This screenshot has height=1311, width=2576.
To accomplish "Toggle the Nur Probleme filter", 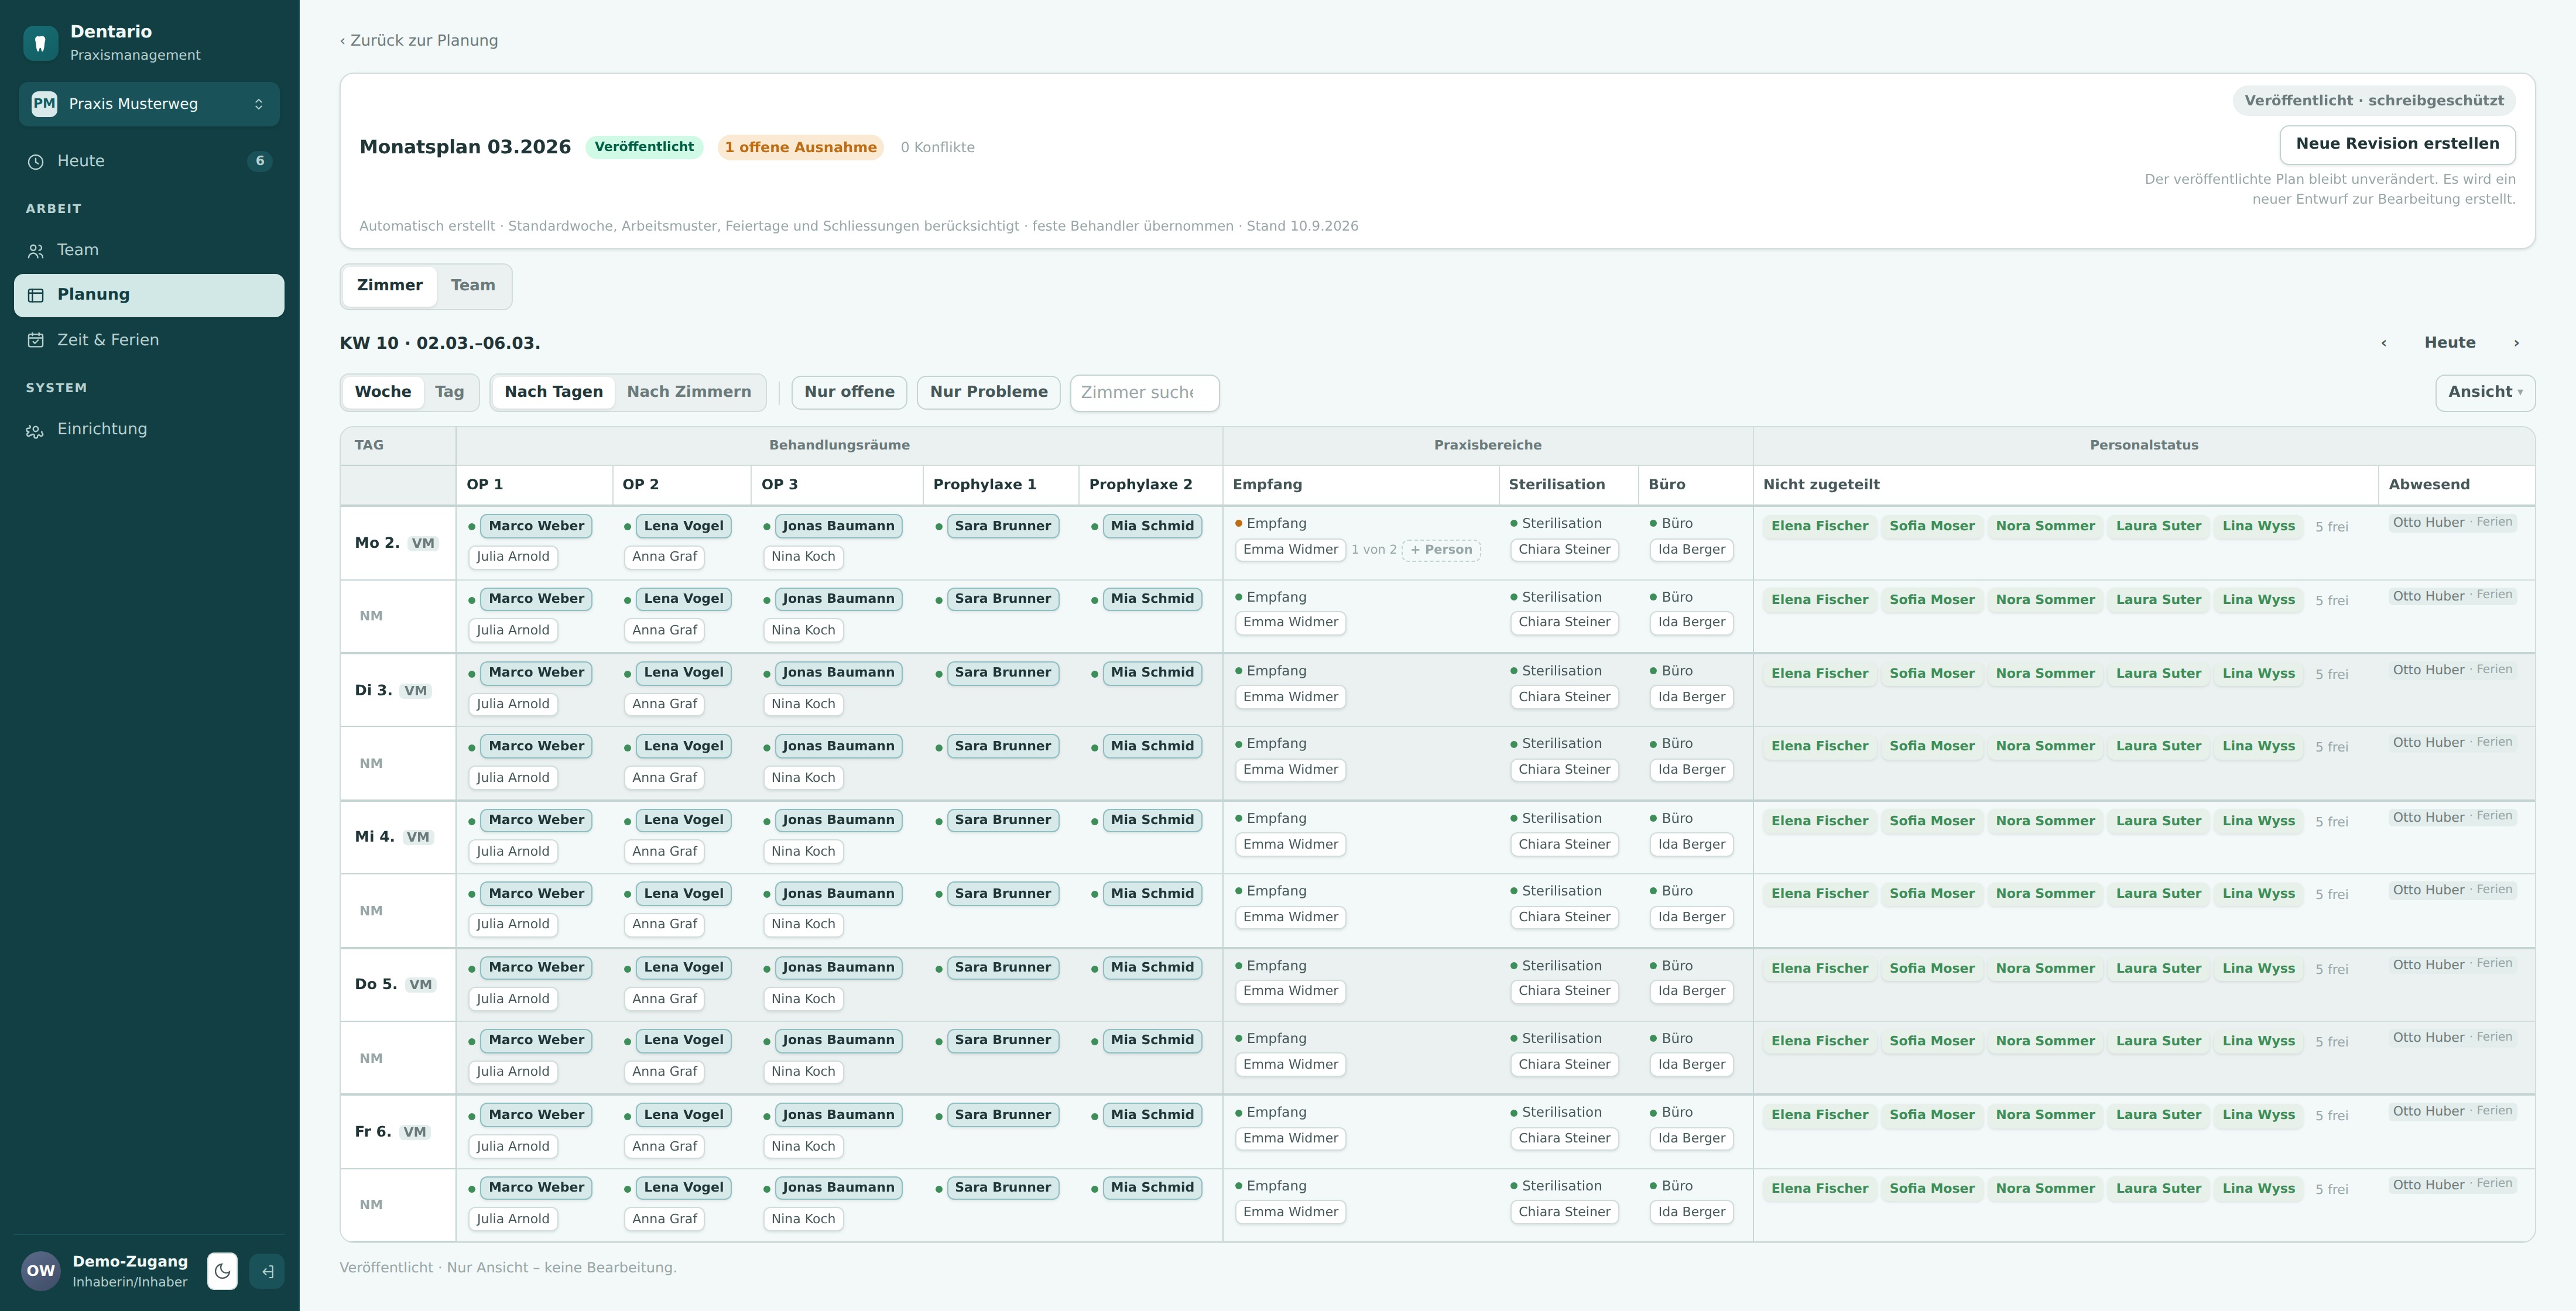I will point(989,392).
